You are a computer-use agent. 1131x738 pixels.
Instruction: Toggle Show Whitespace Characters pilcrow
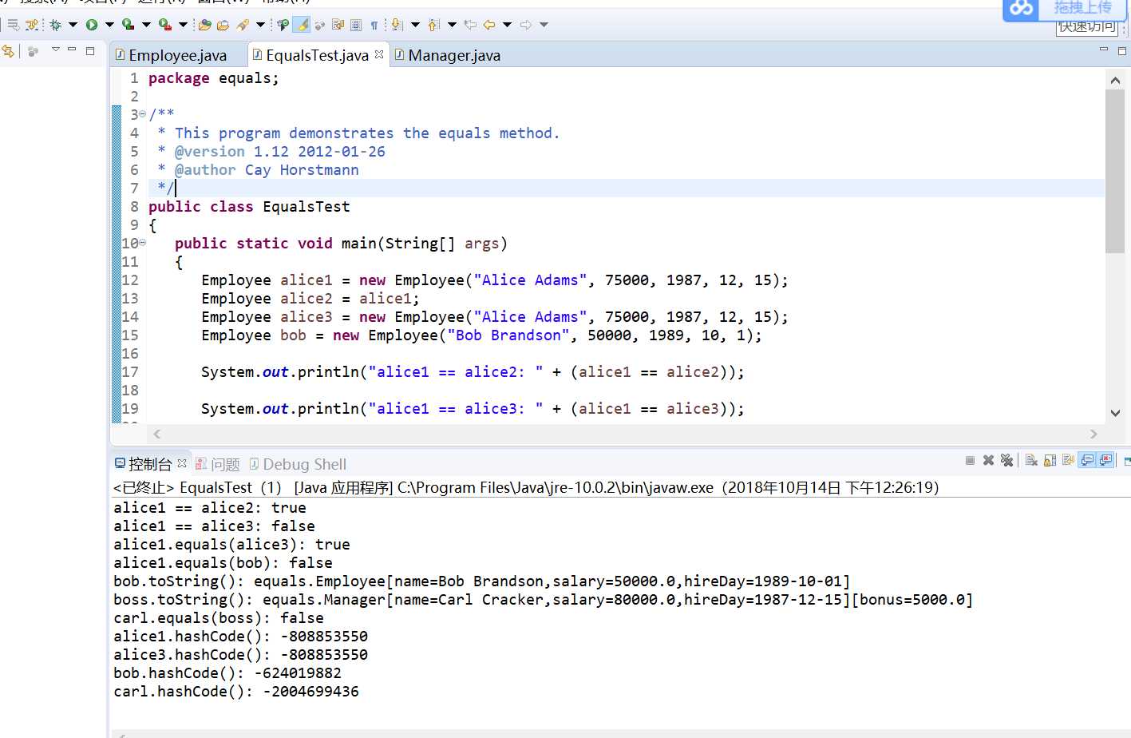point(374,25)
